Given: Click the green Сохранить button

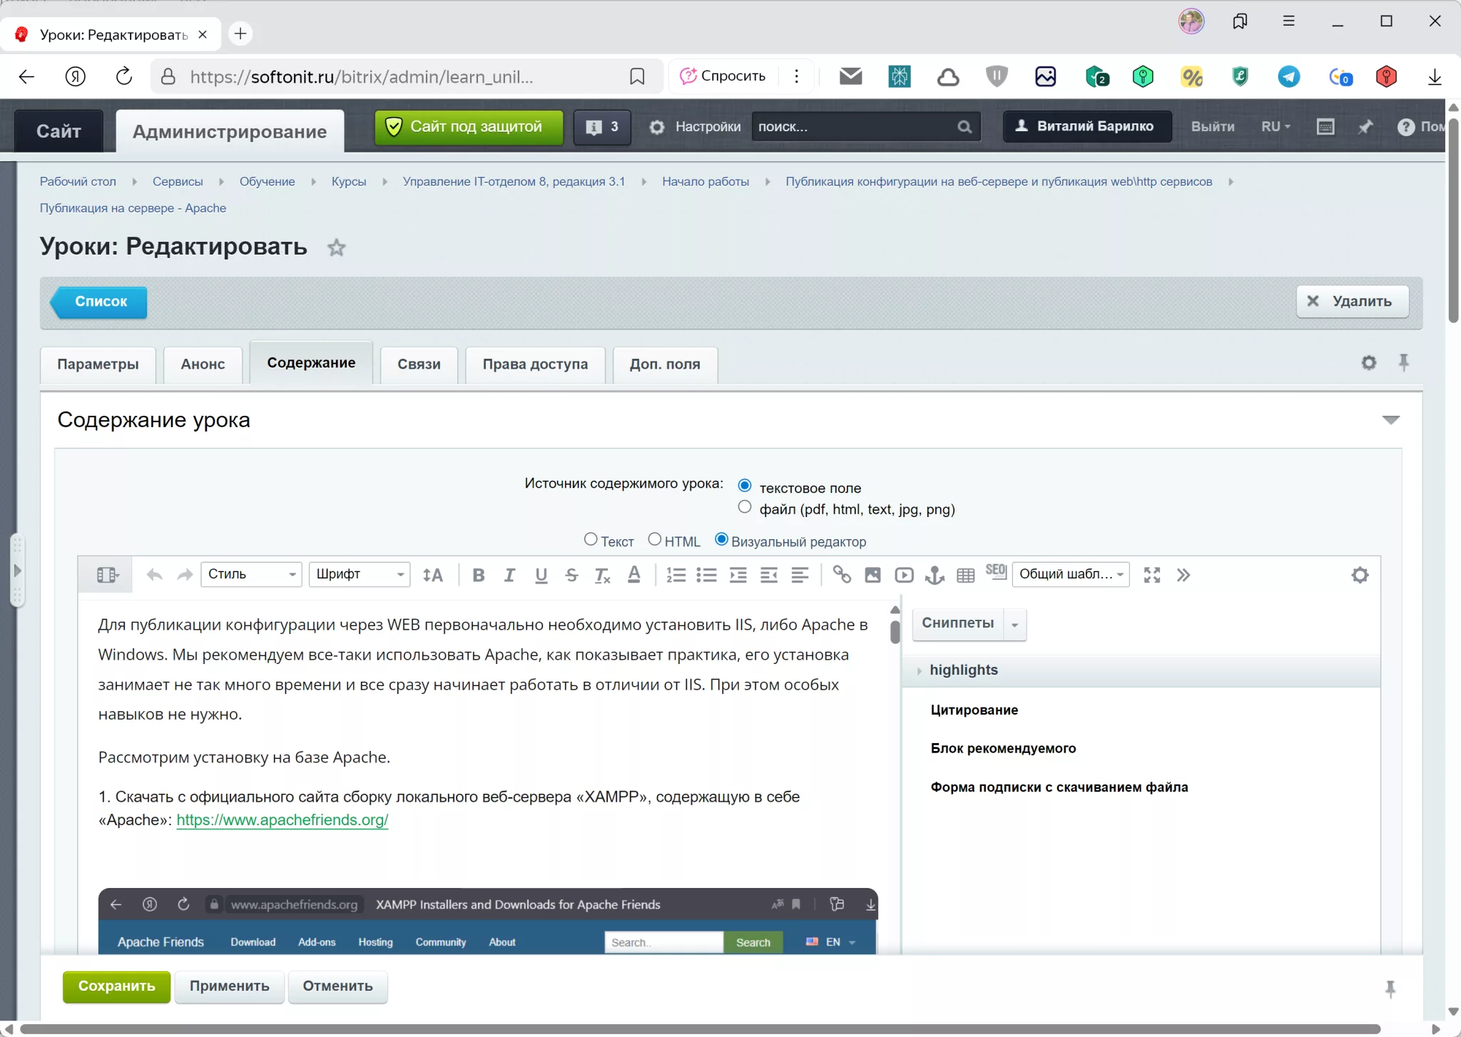Looking at the screenshot, I should (116, 986).
